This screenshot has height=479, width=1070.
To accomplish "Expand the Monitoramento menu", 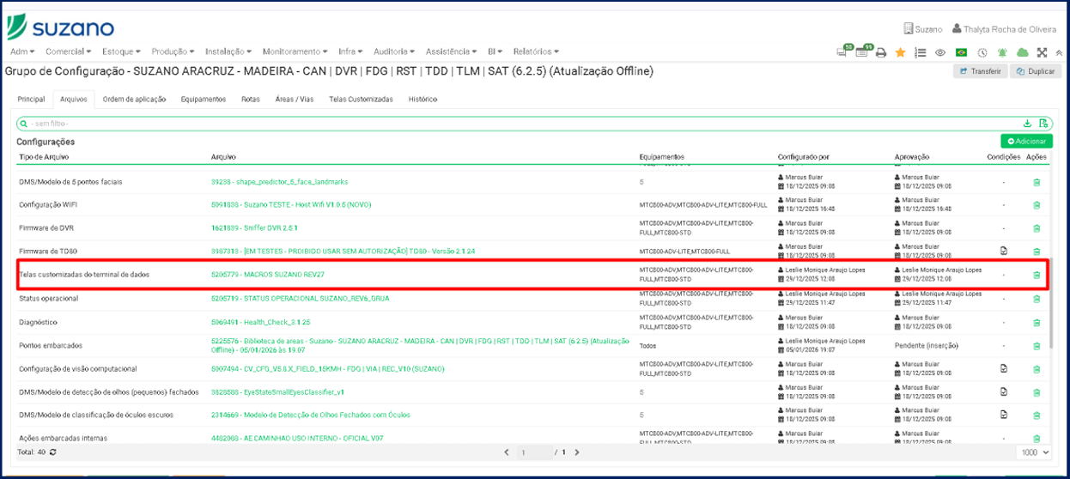I will [295, 52].
